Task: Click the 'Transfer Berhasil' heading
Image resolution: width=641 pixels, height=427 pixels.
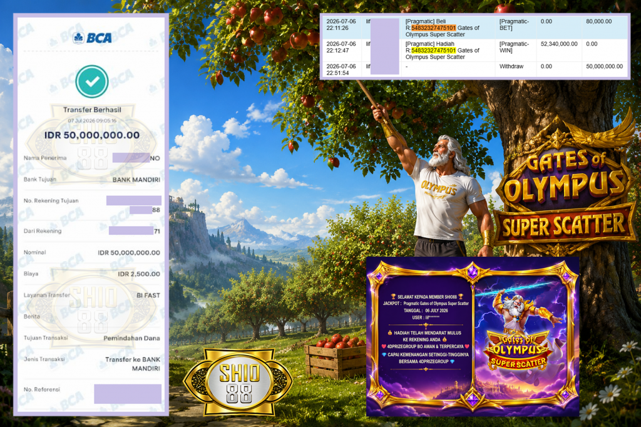Action: 92,110
